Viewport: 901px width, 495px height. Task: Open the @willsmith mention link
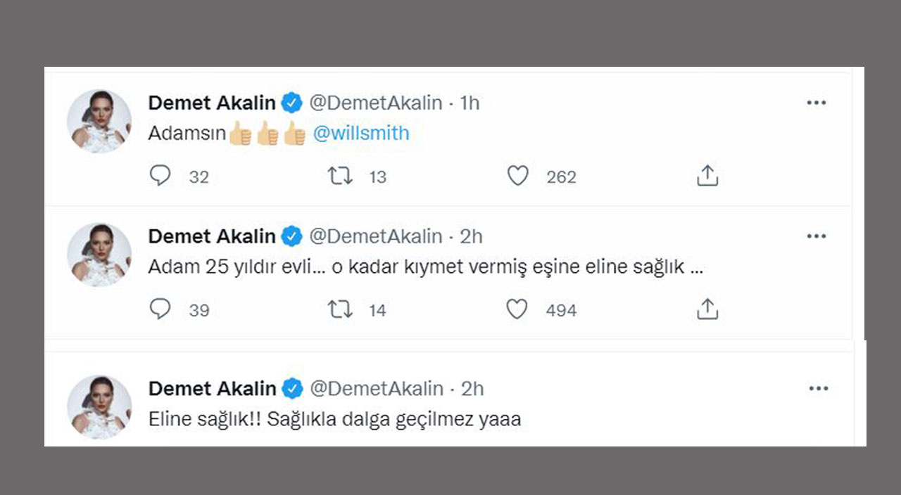pos(363,133)
